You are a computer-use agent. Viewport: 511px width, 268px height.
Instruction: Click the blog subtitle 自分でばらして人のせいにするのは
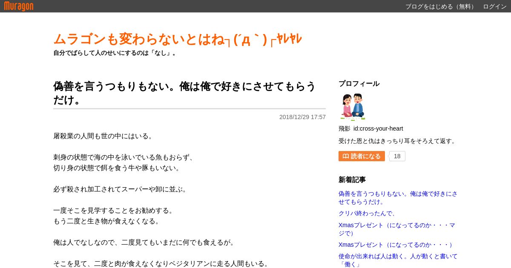(115, 53)
